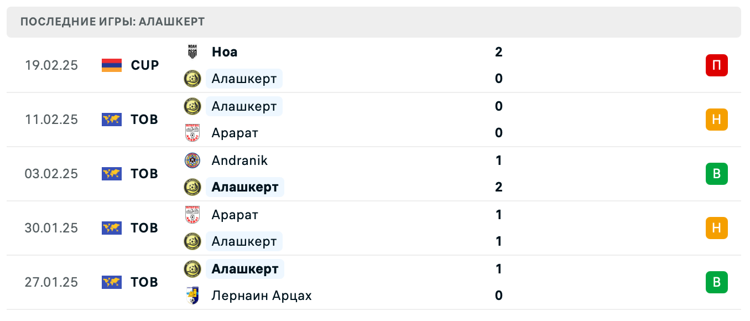This screenshot has height=321, width=750.
Task: Click the green В badge for 03.02.25
Action: point(716,174)
